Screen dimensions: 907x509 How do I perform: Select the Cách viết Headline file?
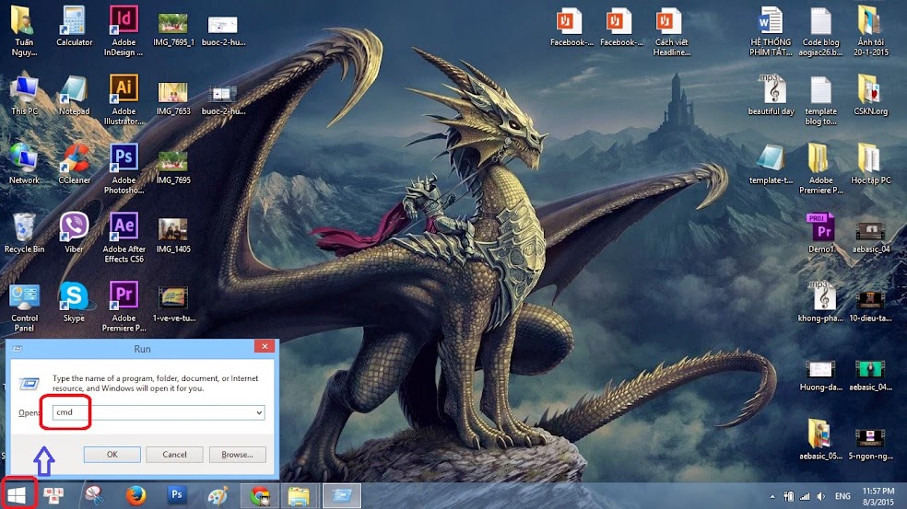tap(671, 30)
